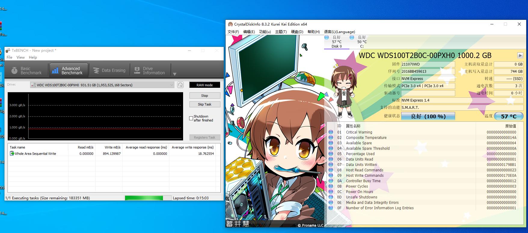
Task: Click the TxBENCH title bar app icon
Action: coord(8,51)
